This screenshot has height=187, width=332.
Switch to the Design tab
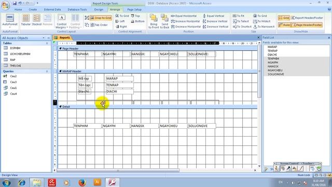[x=99, y=9]
